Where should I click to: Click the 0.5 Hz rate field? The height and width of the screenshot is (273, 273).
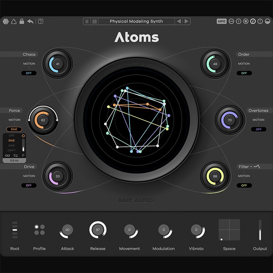pos(14,160)
